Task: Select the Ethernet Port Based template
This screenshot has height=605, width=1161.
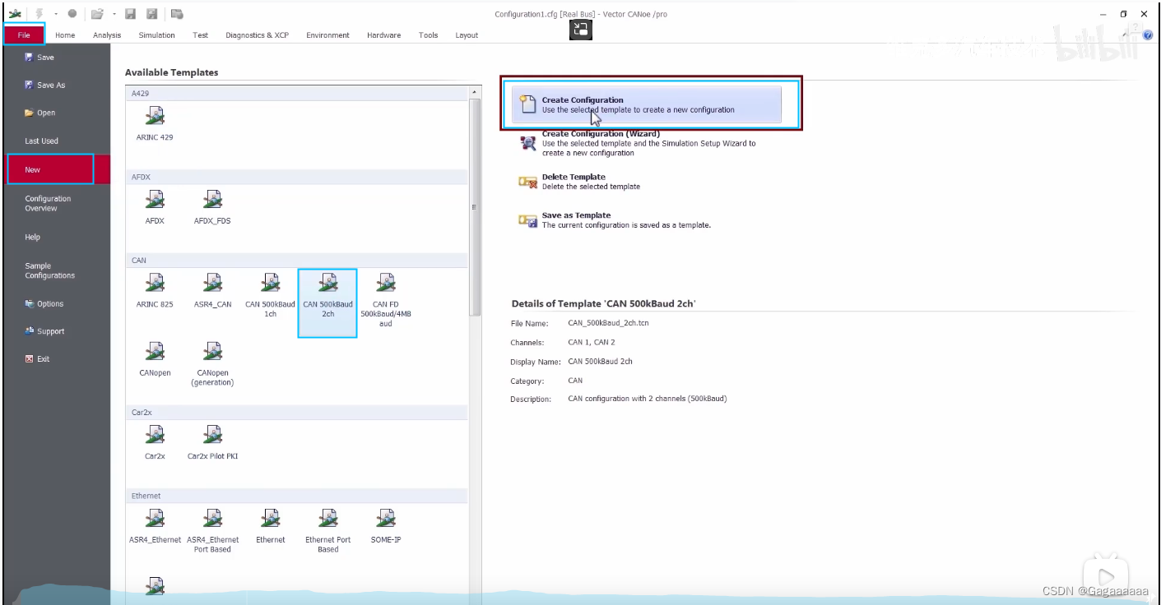Action: click(327, 532)
